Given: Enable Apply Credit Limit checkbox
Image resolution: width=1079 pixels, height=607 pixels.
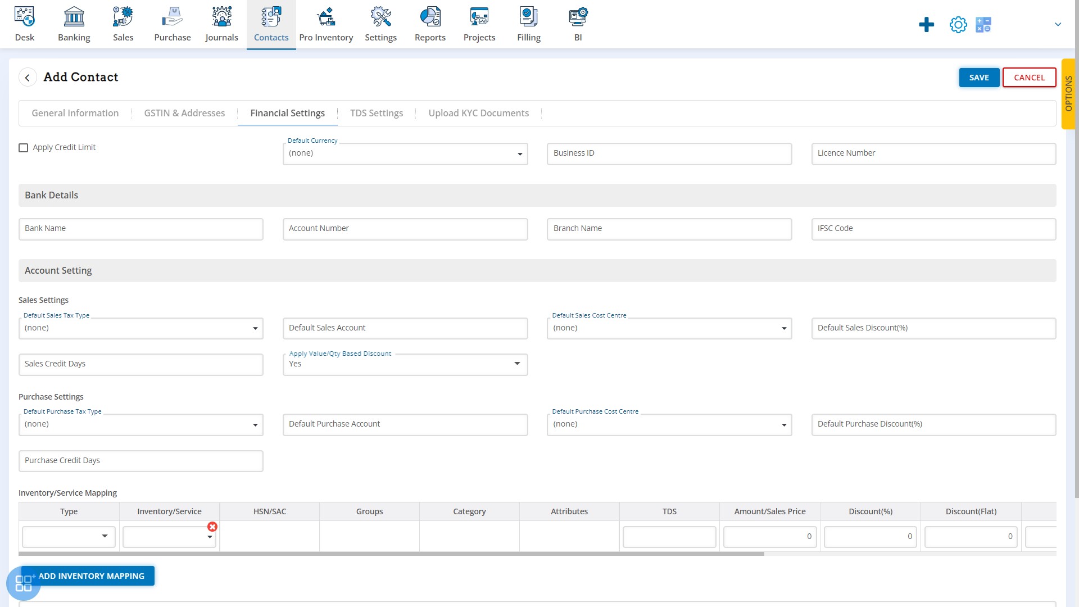Looking at the screenshot, I should (x=23, y=147).
